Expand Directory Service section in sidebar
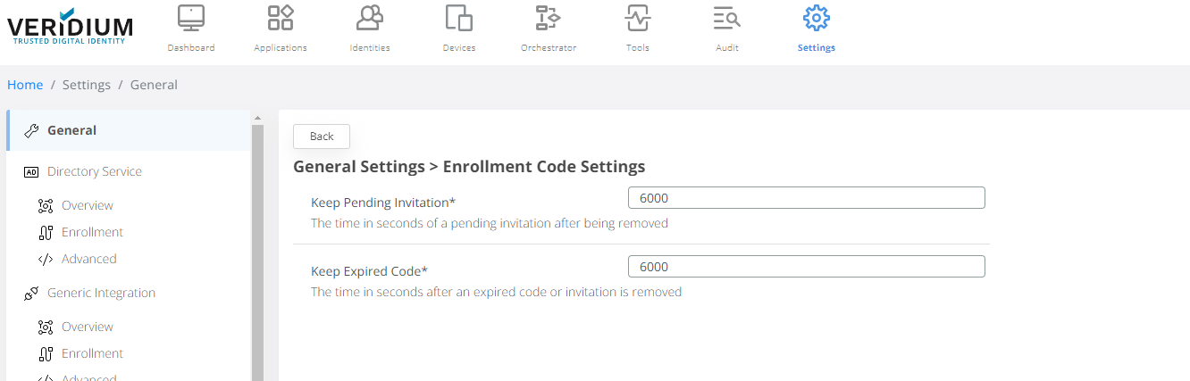 coord(94,171)
